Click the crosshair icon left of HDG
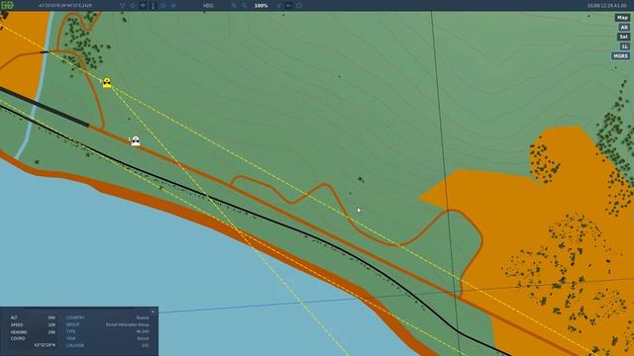The image size is (634, 356). pos(173,6)
